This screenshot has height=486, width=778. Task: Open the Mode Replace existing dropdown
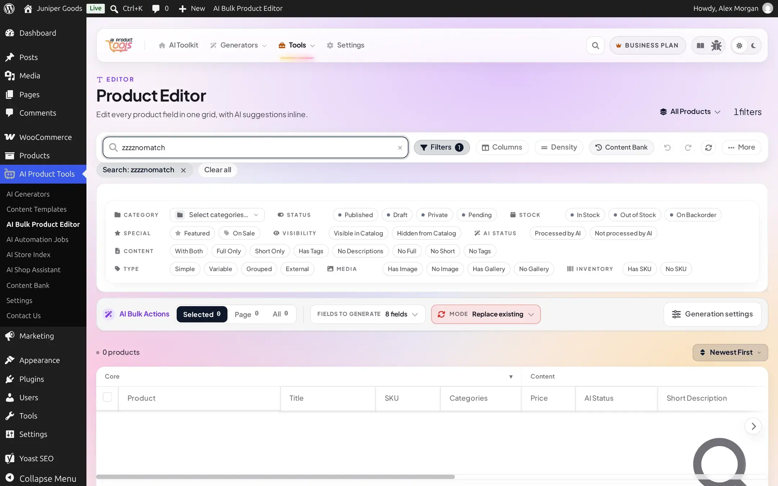point(486,314)
